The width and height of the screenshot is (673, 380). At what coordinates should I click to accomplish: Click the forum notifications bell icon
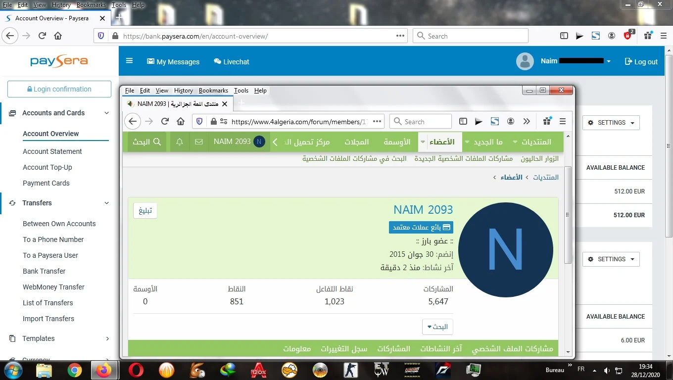pos(180,142)
